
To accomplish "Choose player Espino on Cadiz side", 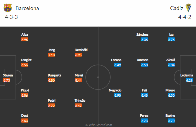I will click(x=170, y=116).
